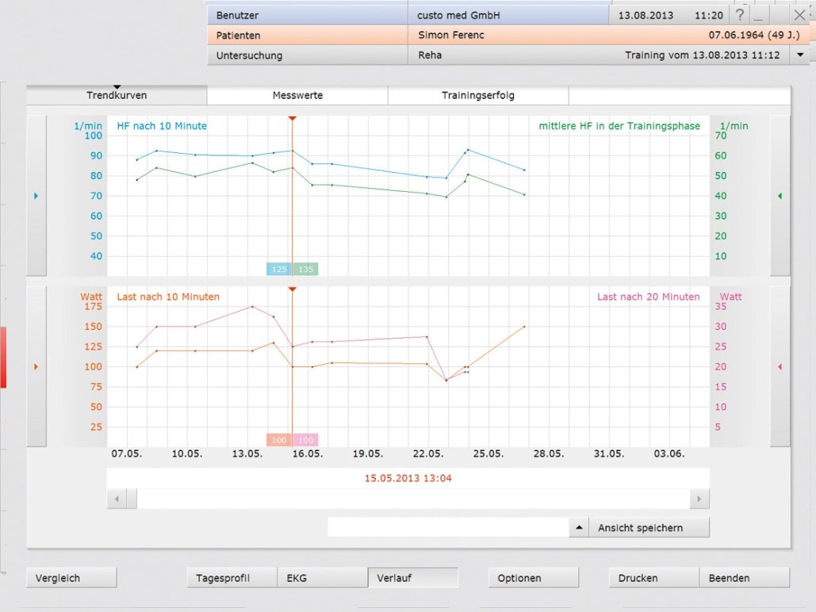Click the horizontal timeline scrollbar track
The width and height of the screenshot is (816, 612).
click(412, 499)
